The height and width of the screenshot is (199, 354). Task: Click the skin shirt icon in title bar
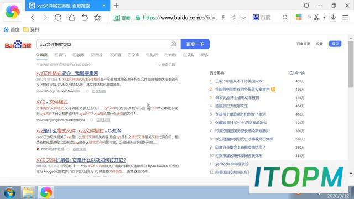click(306, 5)
